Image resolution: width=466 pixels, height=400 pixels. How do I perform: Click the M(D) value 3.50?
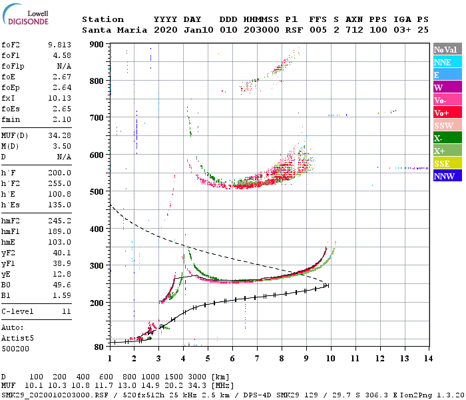click(62, 146)
